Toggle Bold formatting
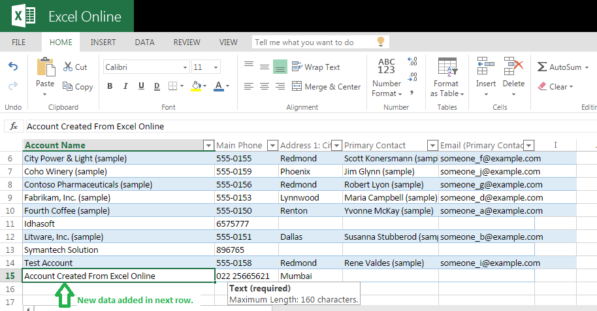The height and width of the screenshot is (311, 597). [110, 86]
